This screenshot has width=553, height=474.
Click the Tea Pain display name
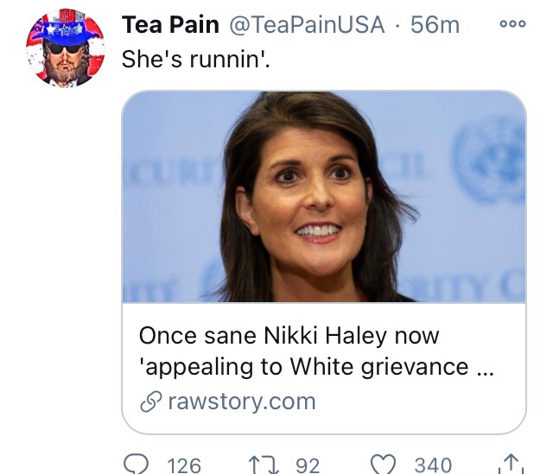pos(169,25)
